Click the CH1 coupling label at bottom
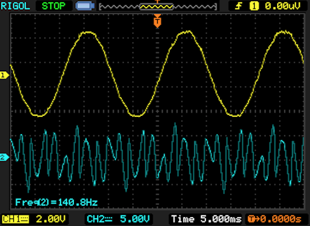The height and width of the screenshot is (226, 310). [x=15, y=219]
